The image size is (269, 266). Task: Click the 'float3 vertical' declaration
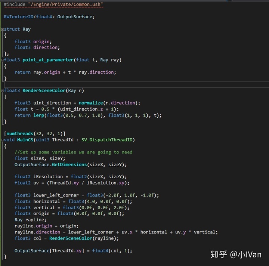(72, 207)
